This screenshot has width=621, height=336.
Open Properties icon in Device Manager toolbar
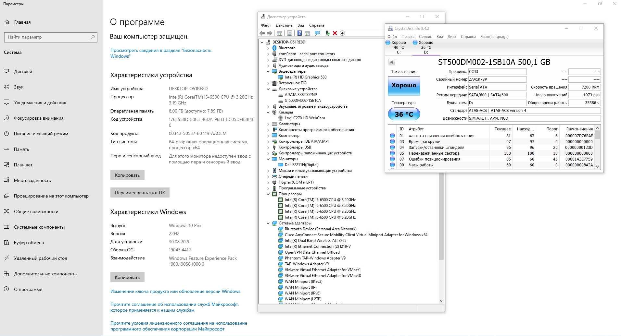click(x=289, y=33)
